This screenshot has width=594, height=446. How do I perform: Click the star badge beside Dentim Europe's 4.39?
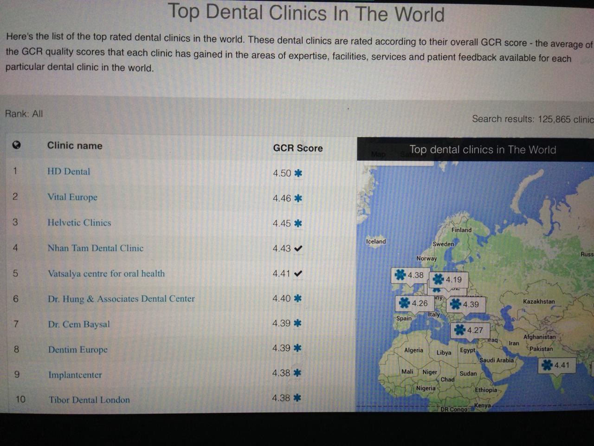tap(298, 348)
